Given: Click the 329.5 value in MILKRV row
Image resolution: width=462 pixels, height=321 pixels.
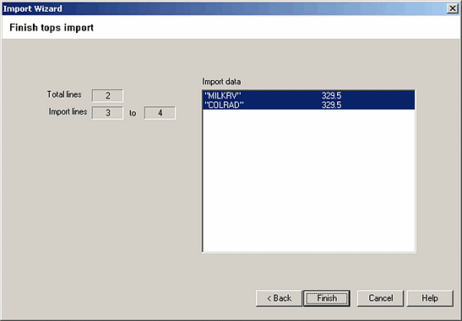Looking at the screenshot, I should [x=331, y=95].
